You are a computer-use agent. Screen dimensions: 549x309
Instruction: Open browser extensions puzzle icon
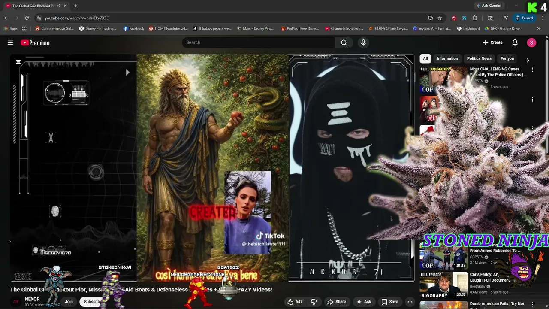tap(475, 18)
